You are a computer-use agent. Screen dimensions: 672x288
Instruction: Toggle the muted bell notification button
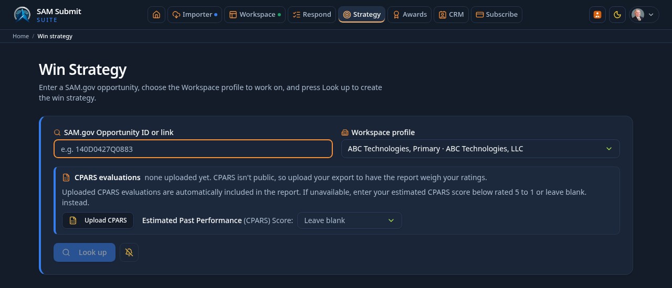(x=129, y=252)
